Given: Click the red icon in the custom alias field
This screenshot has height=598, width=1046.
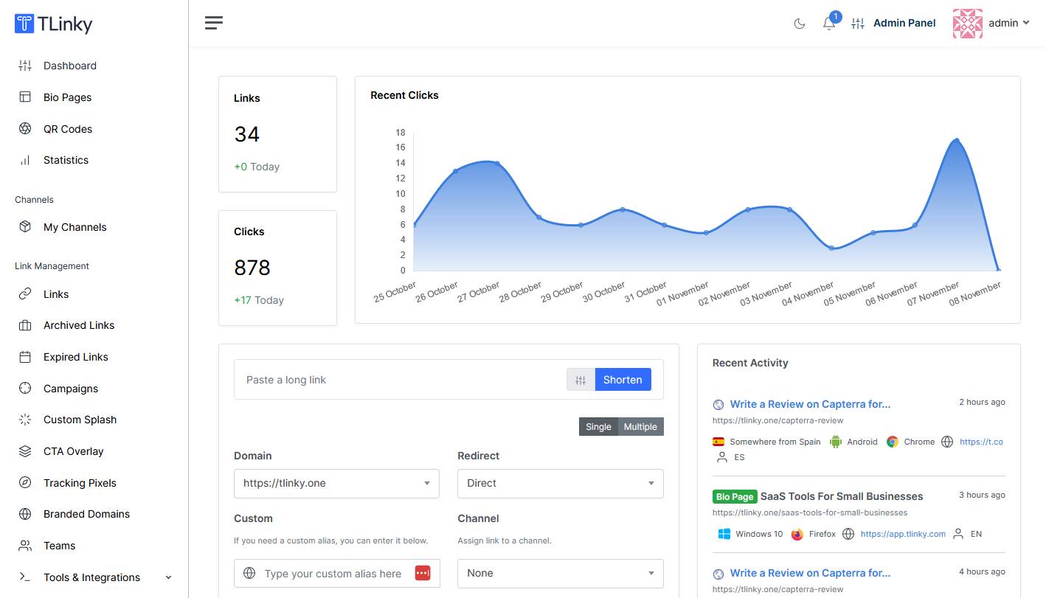Looking at the screenshot, I should tap(422, 573).
